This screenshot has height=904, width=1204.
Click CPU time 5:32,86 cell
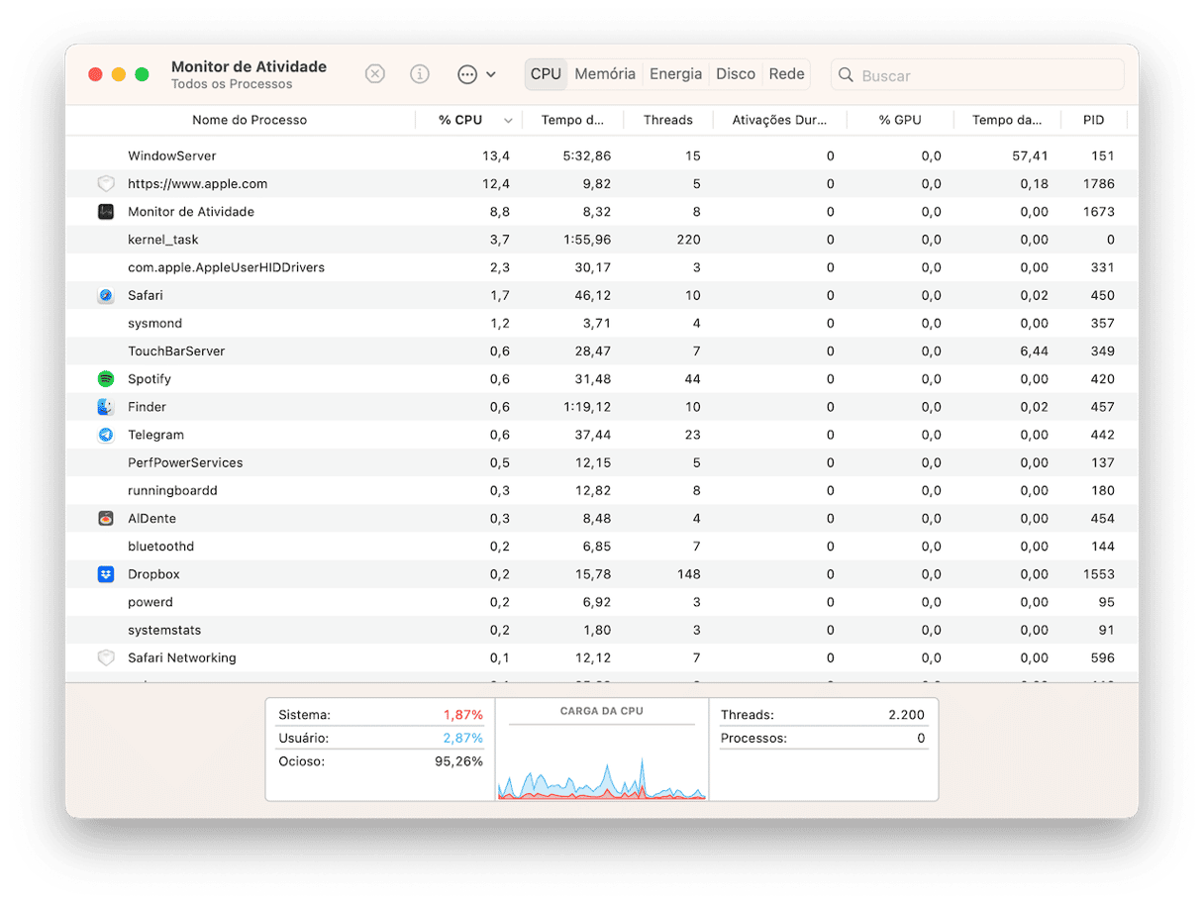click(587, 156)
